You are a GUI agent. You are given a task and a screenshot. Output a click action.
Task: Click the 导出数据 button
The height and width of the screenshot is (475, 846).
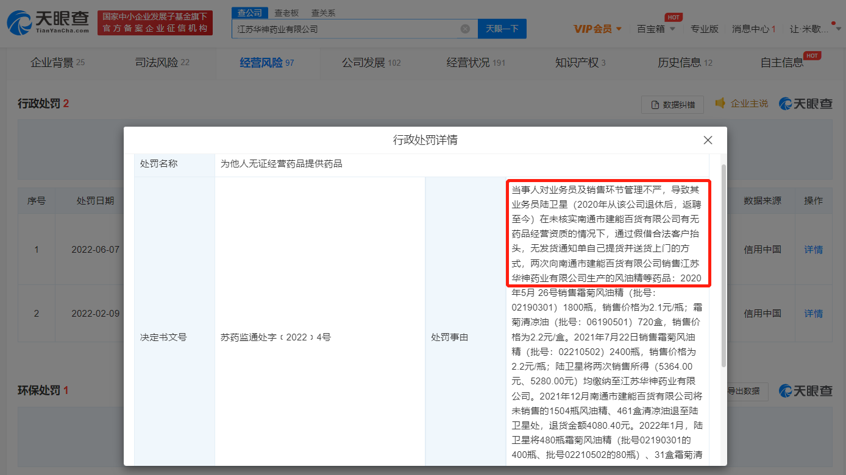[743, 391]
